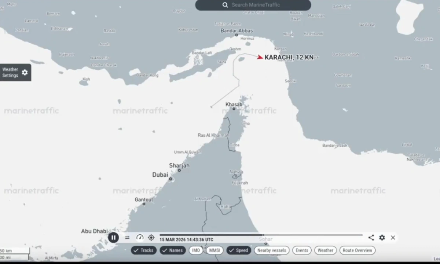
Task: Close the playback control bar
Action: (393, 238)
